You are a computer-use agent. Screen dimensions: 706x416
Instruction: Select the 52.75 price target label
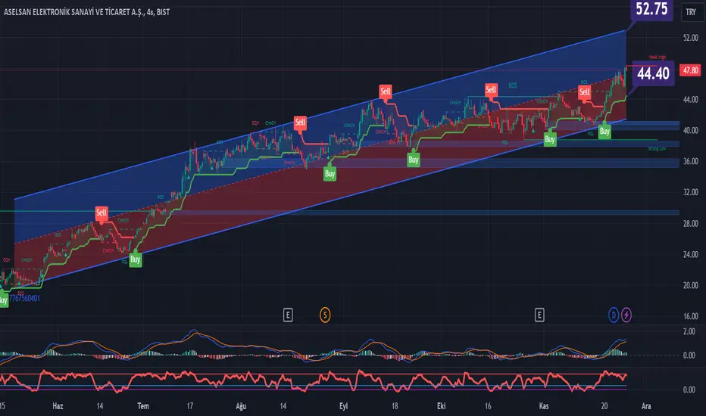(x=651, y=9)
